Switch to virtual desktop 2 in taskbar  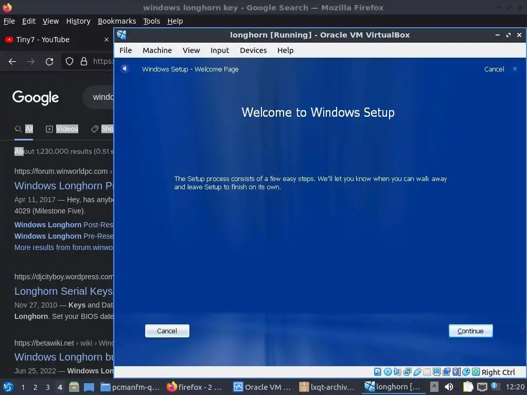[36, 387]
